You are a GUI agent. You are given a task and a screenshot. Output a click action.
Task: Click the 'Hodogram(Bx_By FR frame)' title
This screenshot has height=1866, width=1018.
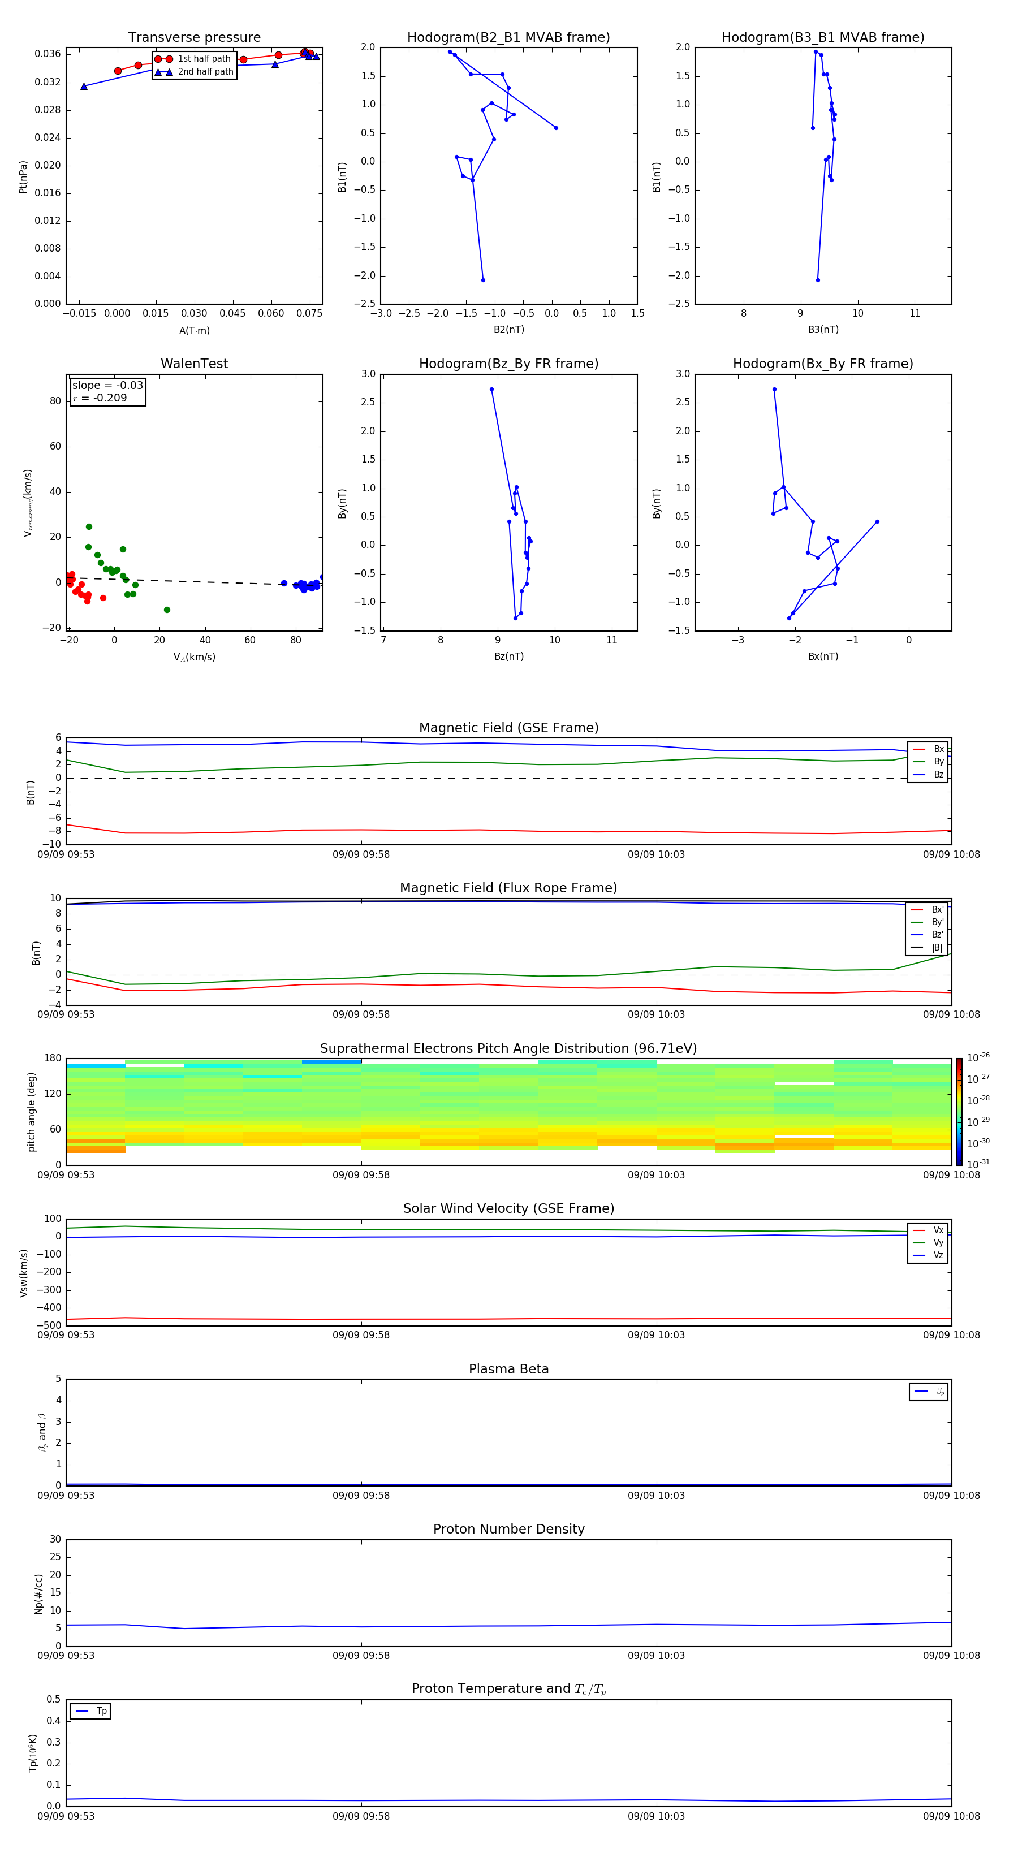point(823,364)
